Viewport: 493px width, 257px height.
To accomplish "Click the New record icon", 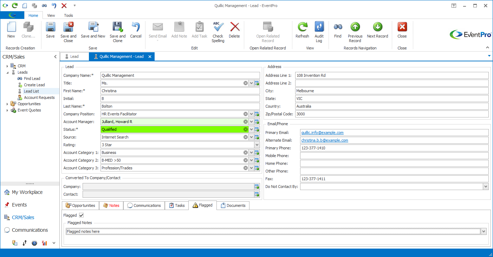I will 11,27.
